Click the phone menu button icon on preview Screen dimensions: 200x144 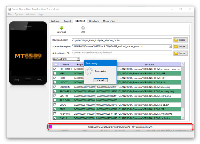tap(16, 80)
